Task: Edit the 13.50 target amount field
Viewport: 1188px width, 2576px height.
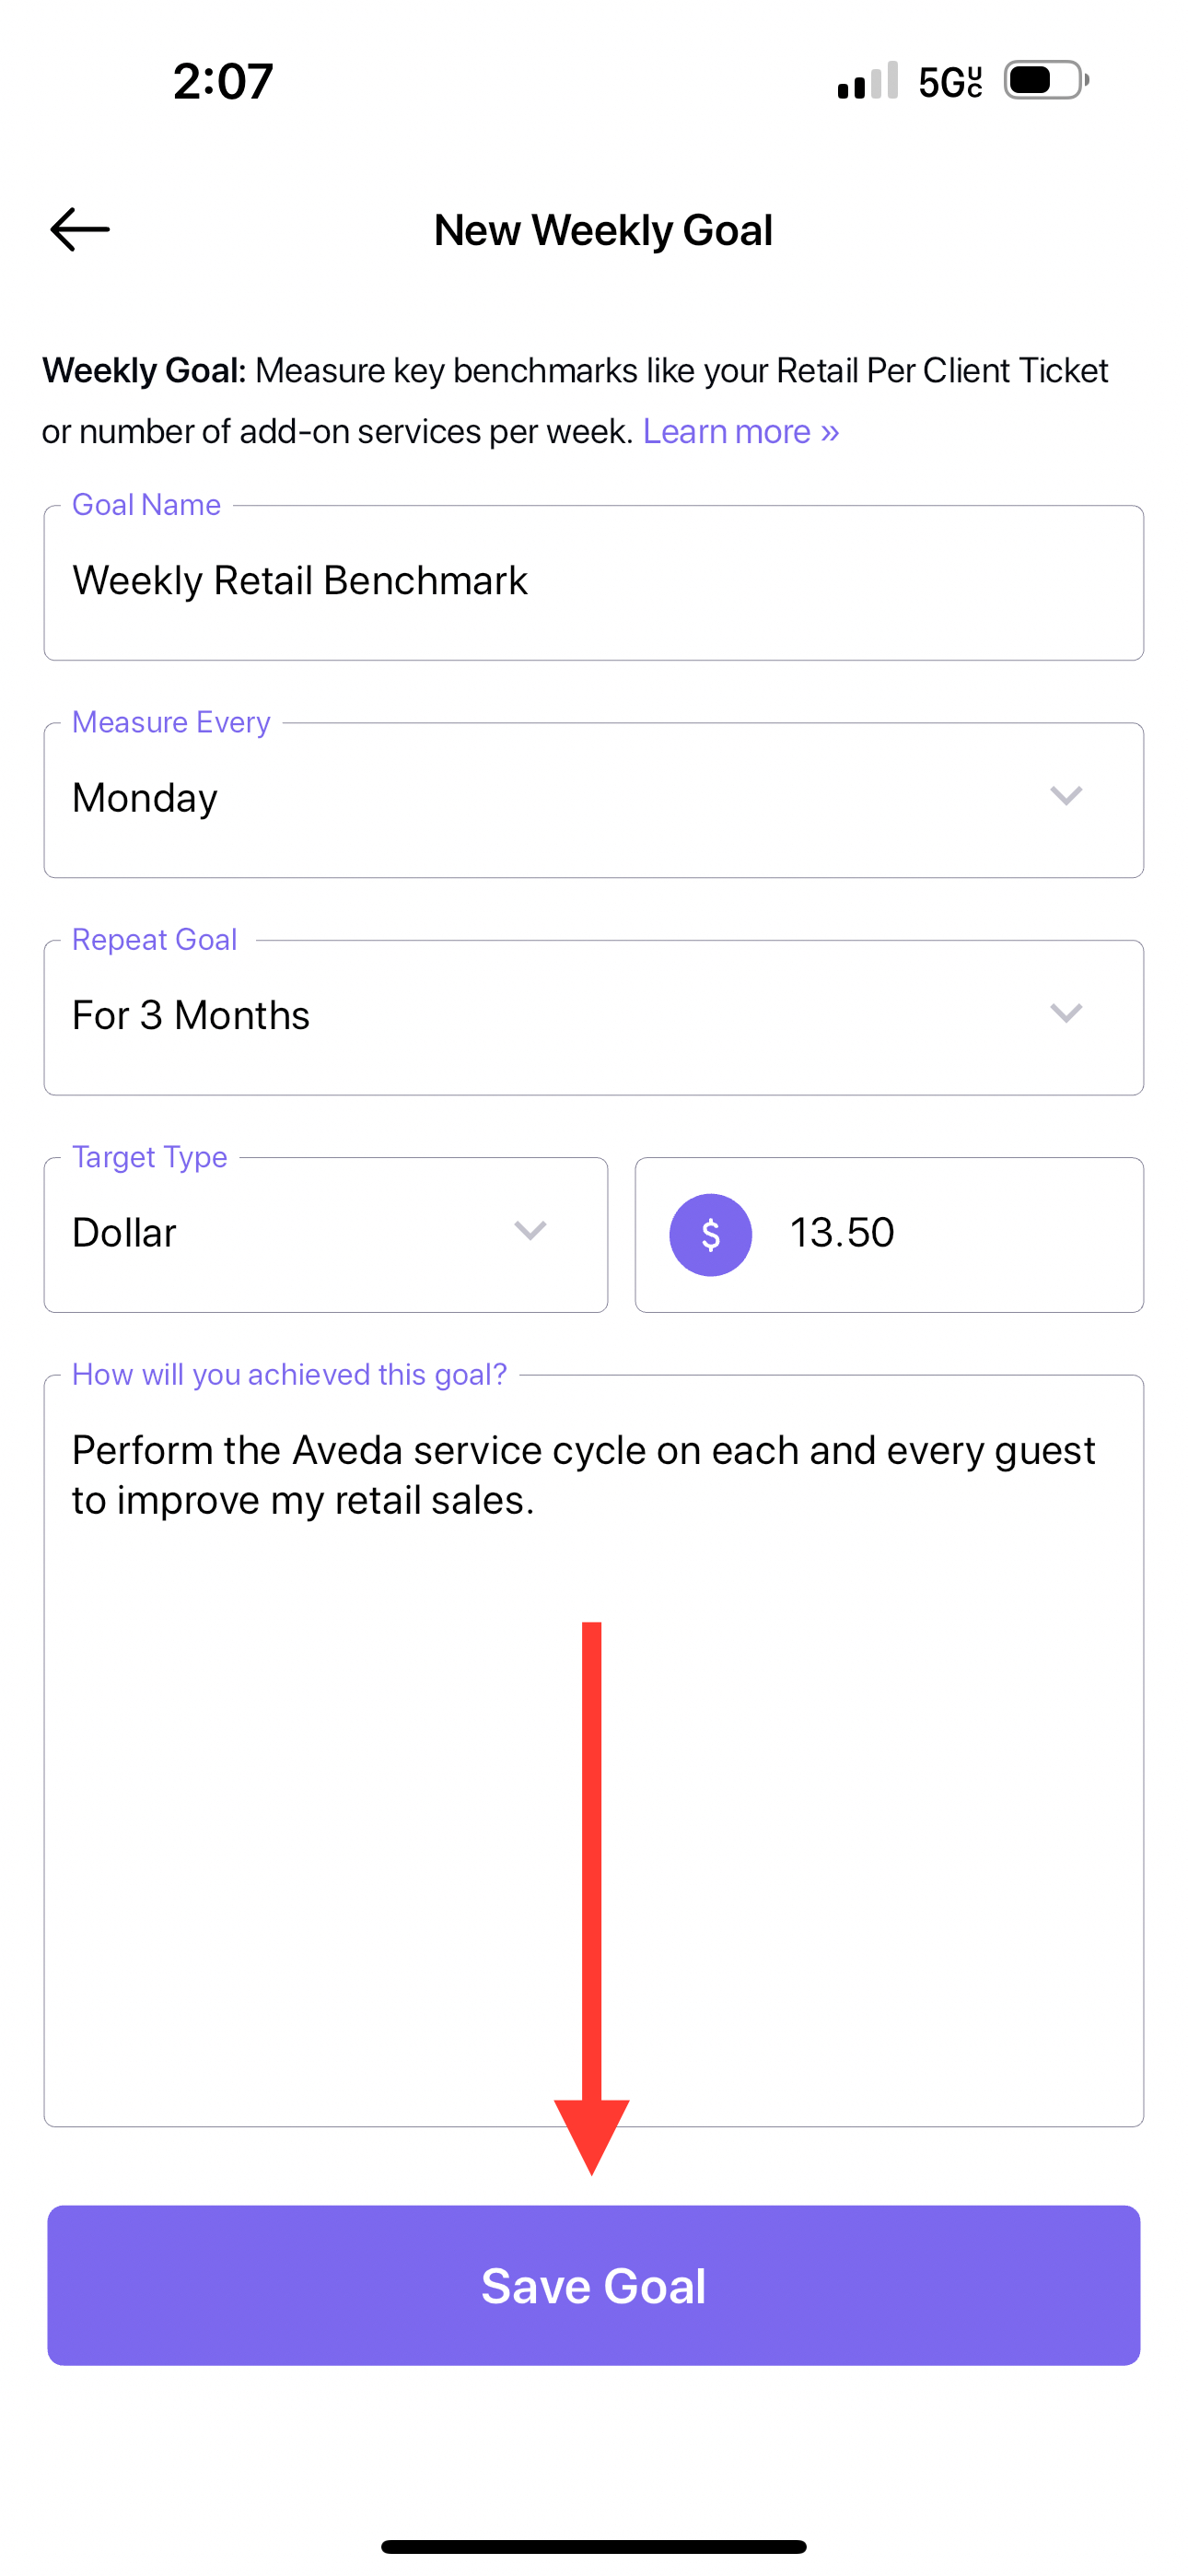Action: [889, 1235]
